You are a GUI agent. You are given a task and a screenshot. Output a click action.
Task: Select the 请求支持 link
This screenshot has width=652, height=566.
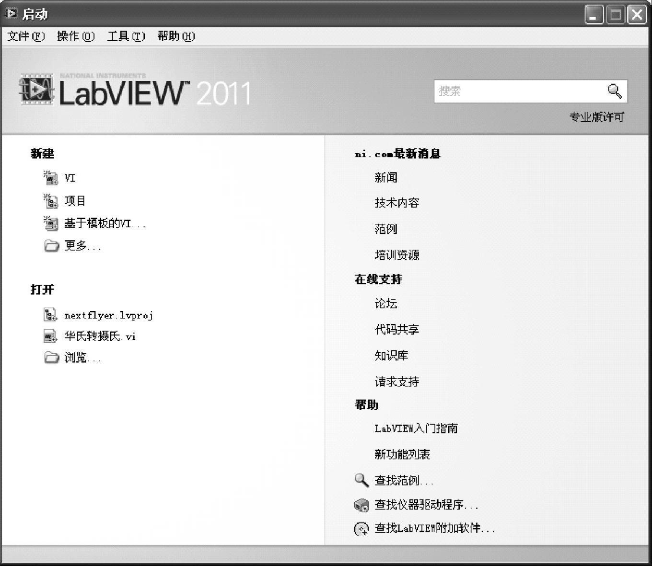pos(397,382)
